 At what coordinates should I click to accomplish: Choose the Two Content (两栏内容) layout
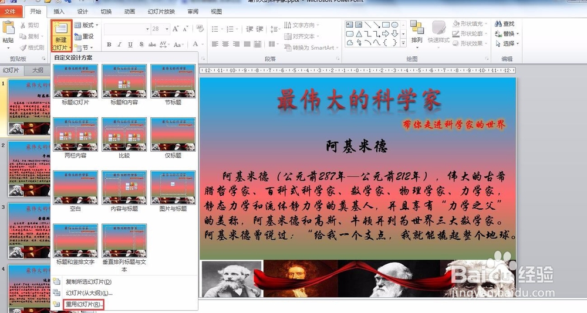75,138
